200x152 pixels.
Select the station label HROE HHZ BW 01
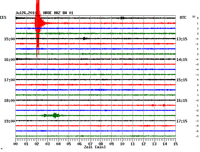(x=58, y=13)
